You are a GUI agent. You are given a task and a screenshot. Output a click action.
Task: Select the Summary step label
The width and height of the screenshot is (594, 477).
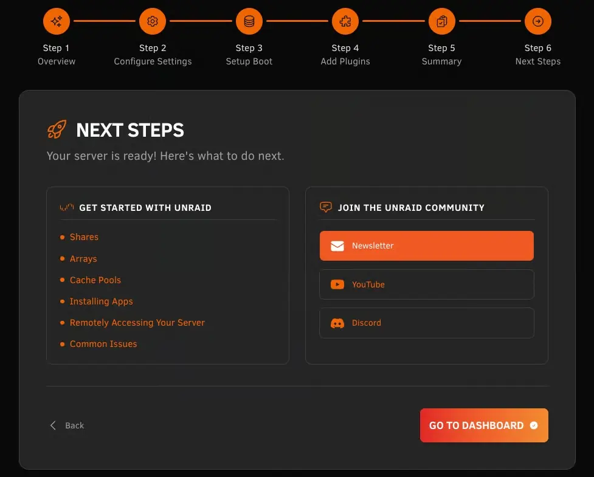tap(442, 61)
